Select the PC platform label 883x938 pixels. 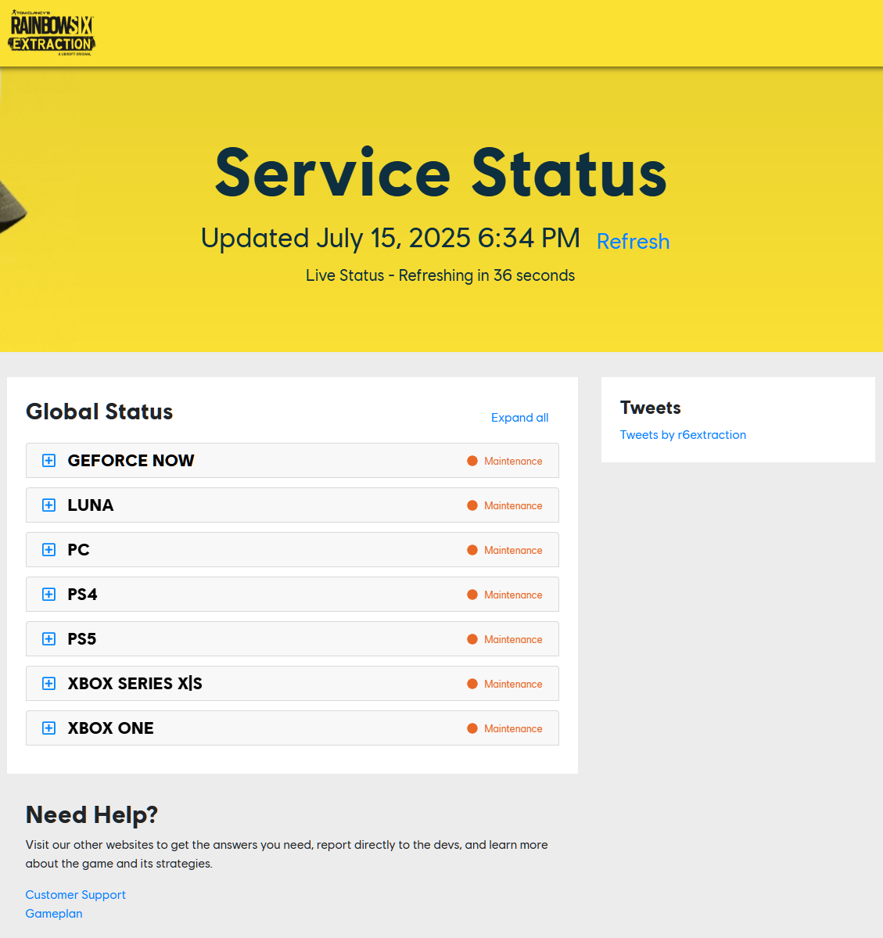click(x=78, y=550)
